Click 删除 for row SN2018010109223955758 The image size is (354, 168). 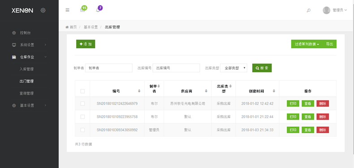[x=323, y=117]
